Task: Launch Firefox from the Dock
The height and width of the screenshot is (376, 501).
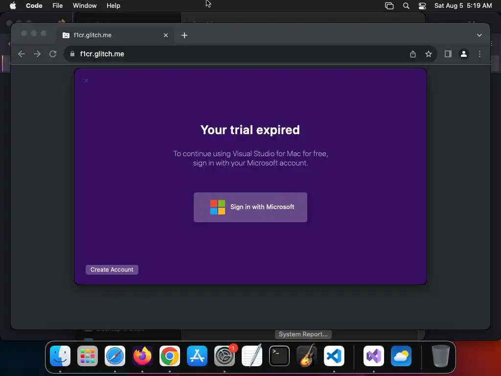Action: click(142, 356)
